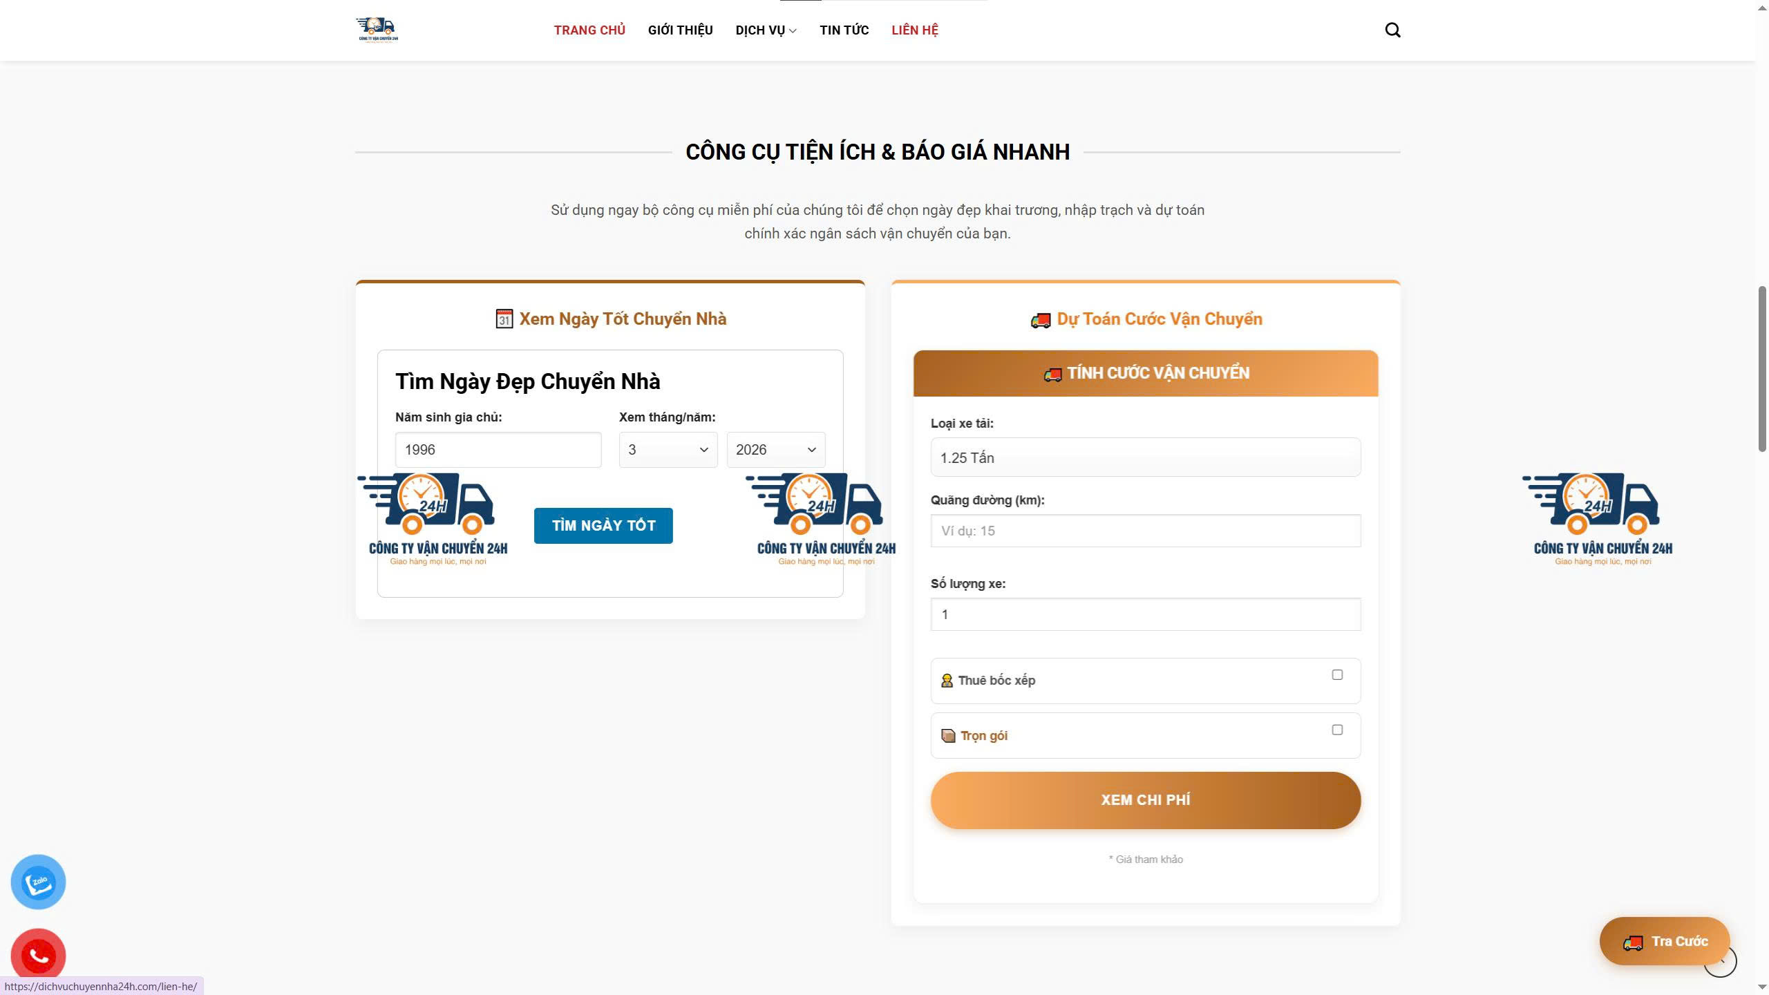Click the worker icon beside Thuê bốc xếp

click(x=947, y=680)
